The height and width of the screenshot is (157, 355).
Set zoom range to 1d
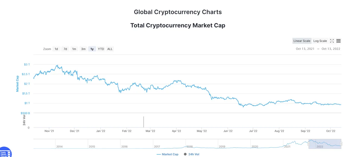pyautogui.click(x=56, y=49)
